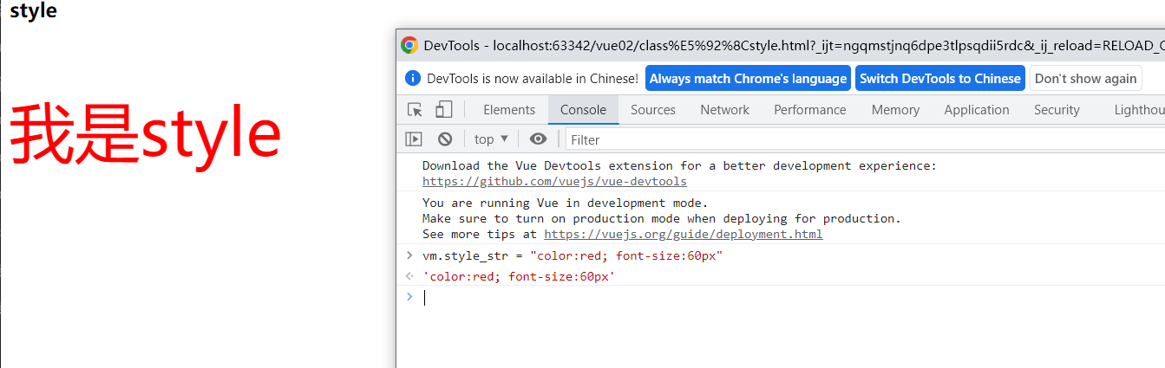Open the Sources tab
Screen dimensions: 1165x368
coord(652,110)
